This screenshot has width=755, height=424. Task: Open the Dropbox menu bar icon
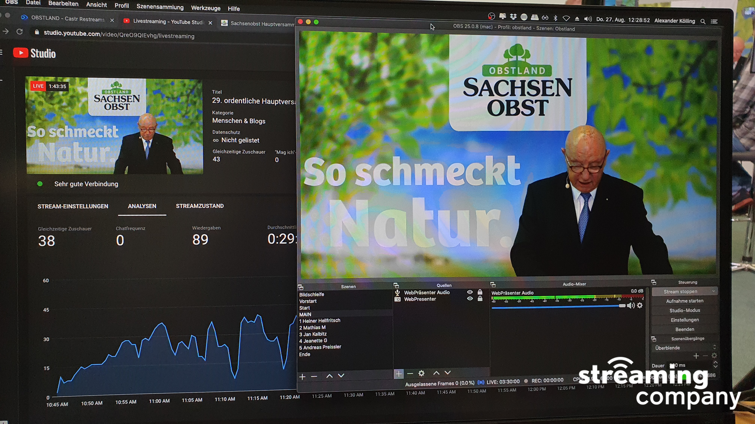[513, 17]
